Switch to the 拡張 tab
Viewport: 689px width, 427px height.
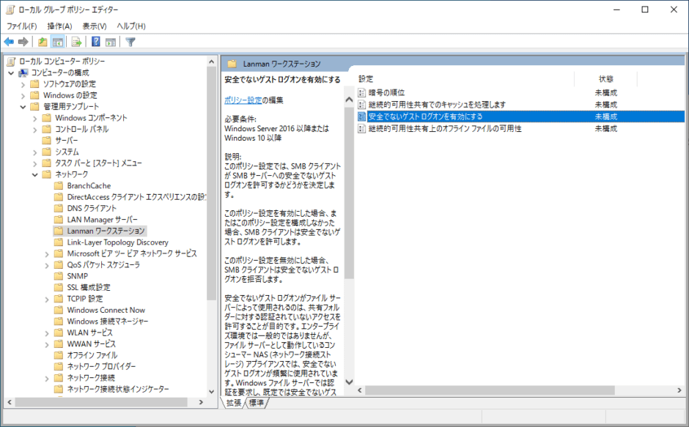tap(233, 402)
